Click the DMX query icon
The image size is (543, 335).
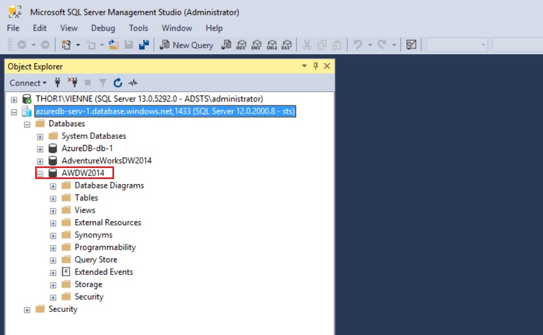click(x=257, y=44)
